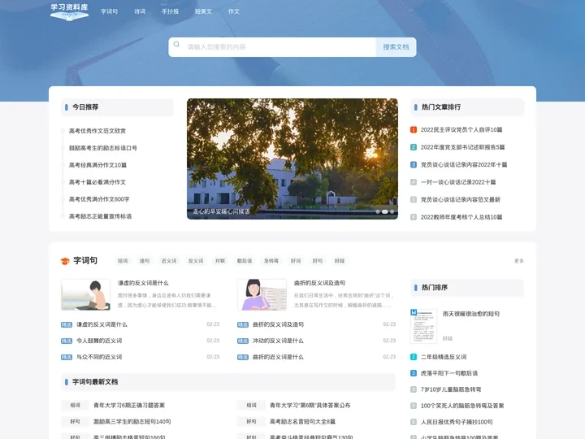The width and height of the screenshot is (585, 439).
Task: Open ranked article 2022民主评议党员个人自评10篇
Action: (461, 130)
